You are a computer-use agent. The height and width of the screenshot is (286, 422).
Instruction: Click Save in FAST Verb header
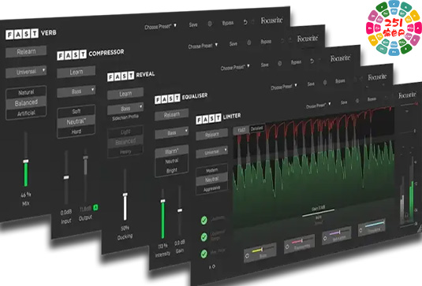point(193,24)
